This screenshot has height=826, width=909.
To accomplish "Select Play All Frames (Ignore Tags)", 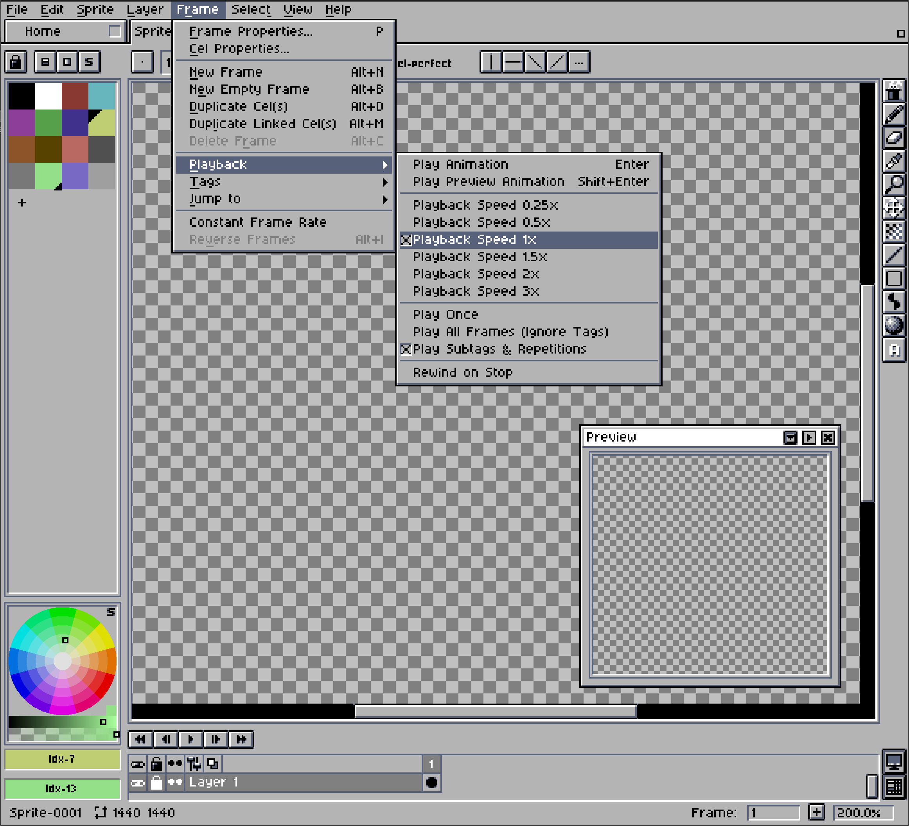I will [528, 332].
